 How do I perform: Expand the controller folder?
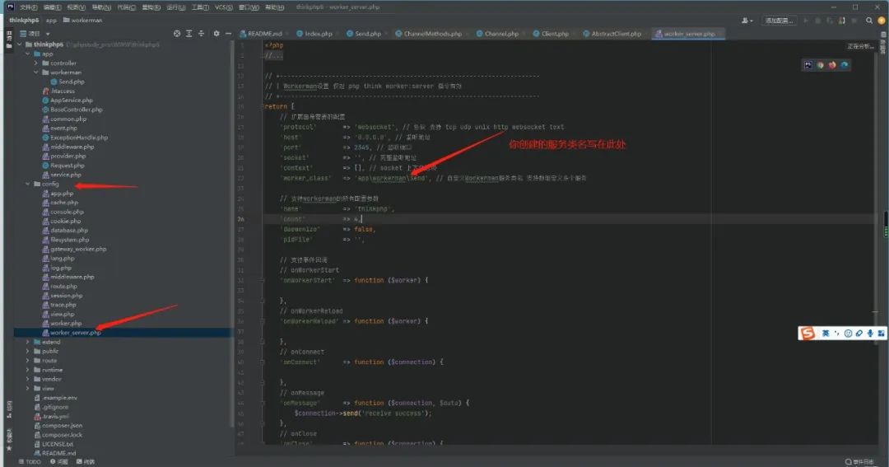click(x=35, y=63)
